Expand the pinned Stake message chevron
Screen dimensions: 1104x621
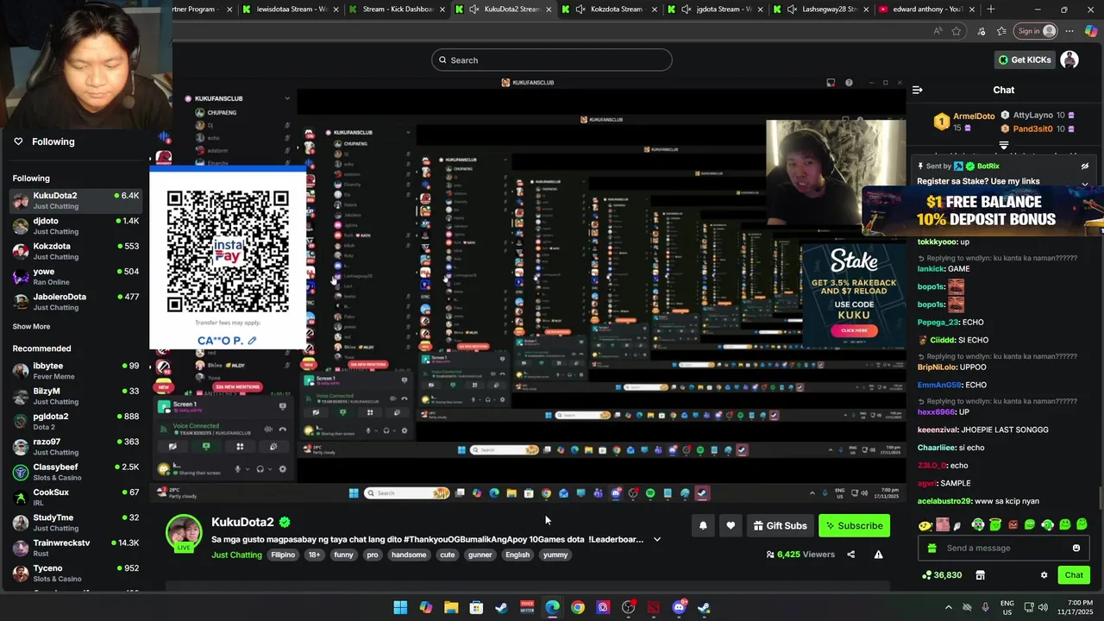[1085, 184]
